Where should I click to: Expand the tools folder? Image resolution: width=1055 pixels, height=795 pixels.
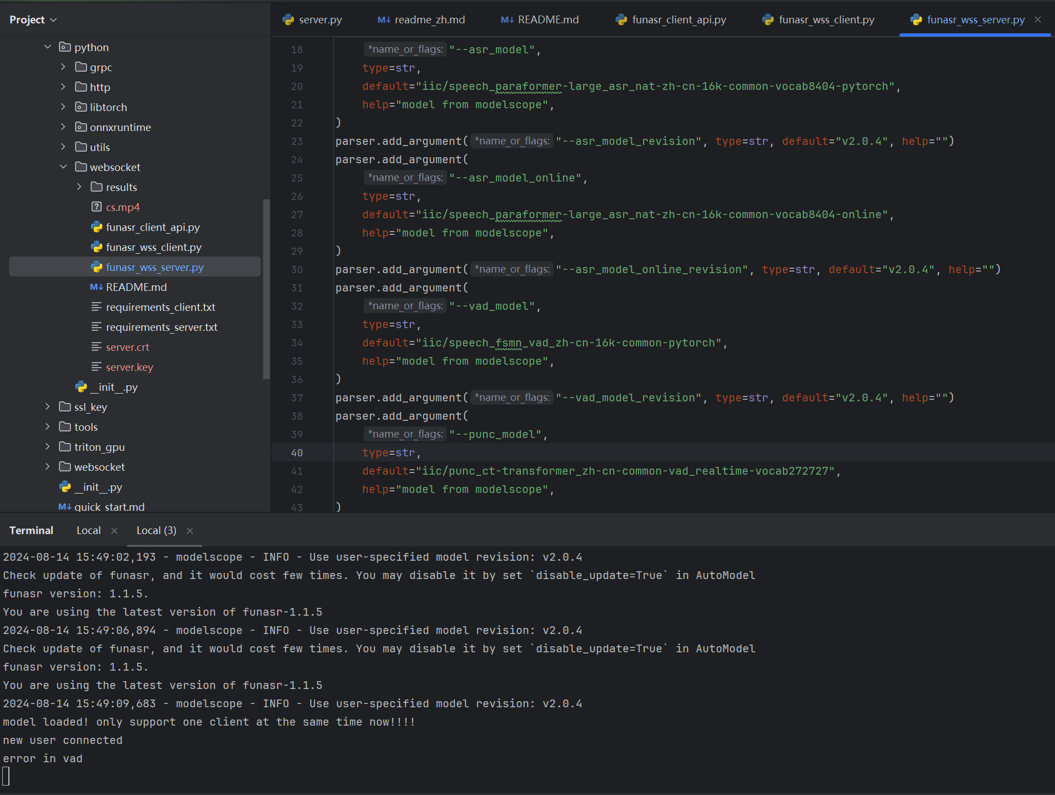[x=48, y=427]
